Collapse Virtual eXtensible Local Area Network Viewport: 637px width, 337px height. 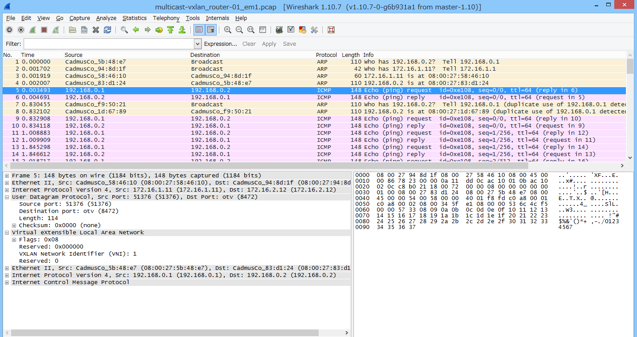[7, 233]
